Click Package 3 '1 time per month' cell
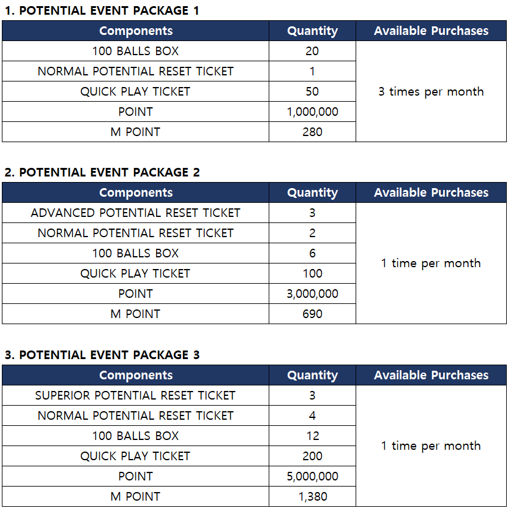 coord(431,445)
